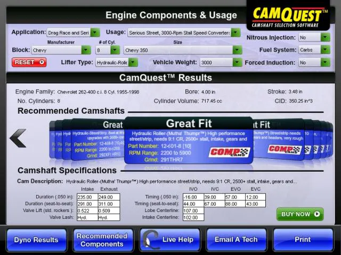Toggle the Nitrous Injection dropdown
341x255 pixels.
[314, 38]
